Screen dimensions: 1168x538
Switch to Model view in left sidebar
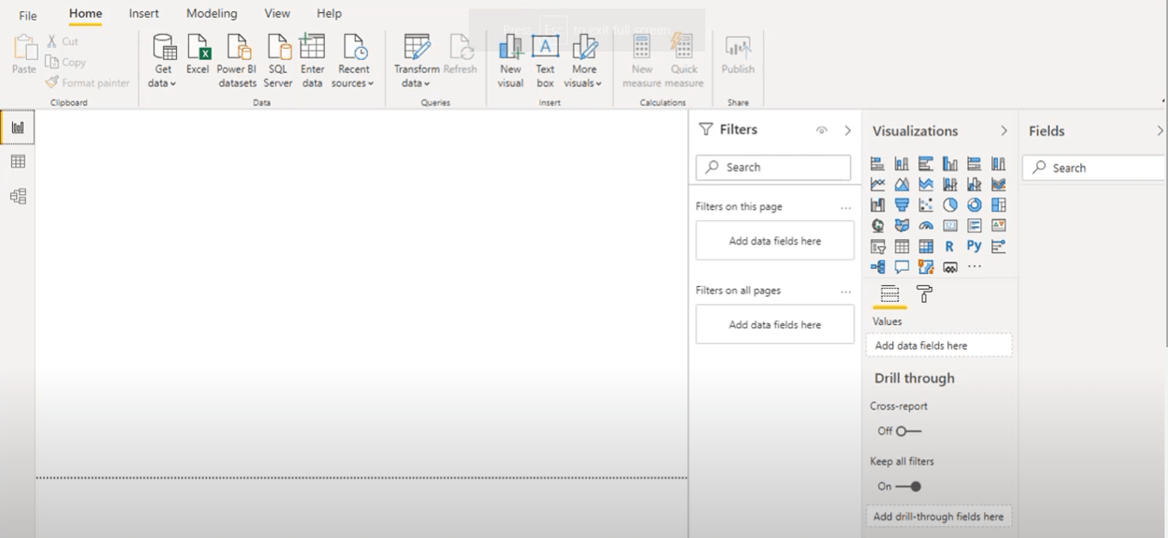(x=17, y=196)
